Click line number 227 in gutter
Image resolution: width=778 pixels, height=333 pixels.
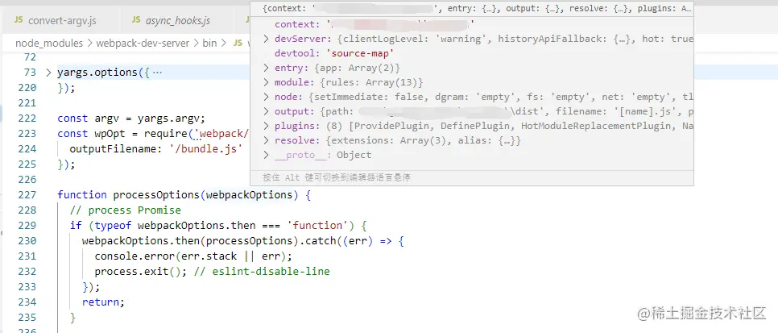(27, 195)
